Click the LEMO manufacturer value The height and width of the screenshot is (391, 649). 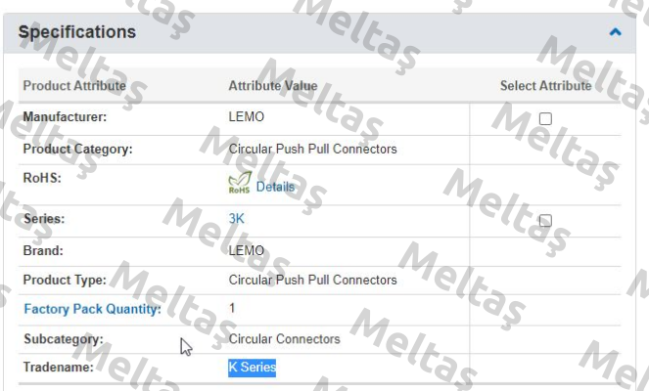coord(247,116)
